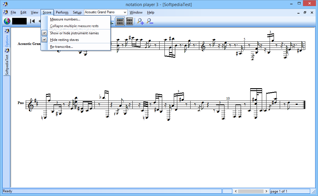318x196 pixels.
Task: Click the 'Ready' status bar text
Action: [8, 191]
